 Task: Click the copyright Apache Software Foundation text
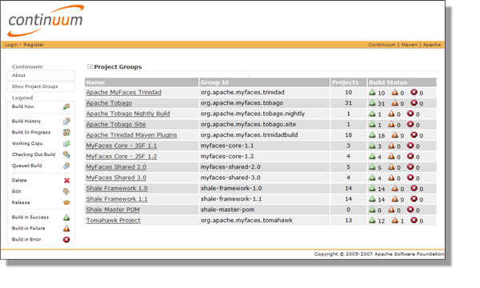tap(379, 254)
